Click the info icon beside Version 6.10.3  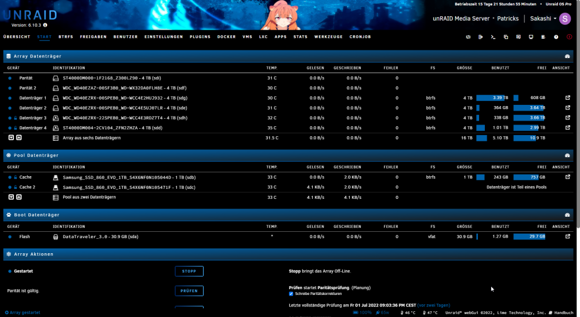(45, 25)
